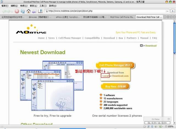This screenshot has height=129, width=176.
Task: Click the green Forward arrow icon
Action: point(9,11)
